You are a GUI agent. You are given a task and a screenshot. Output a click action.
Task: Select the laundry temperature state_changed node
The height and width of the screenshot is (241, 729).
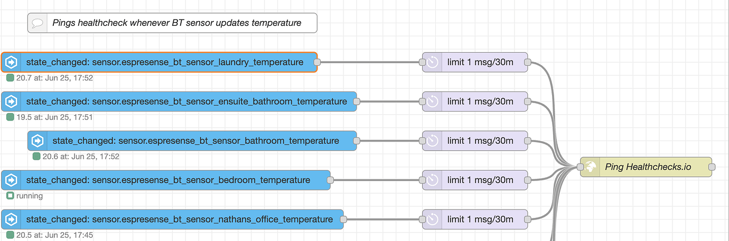tap(159, 62)
